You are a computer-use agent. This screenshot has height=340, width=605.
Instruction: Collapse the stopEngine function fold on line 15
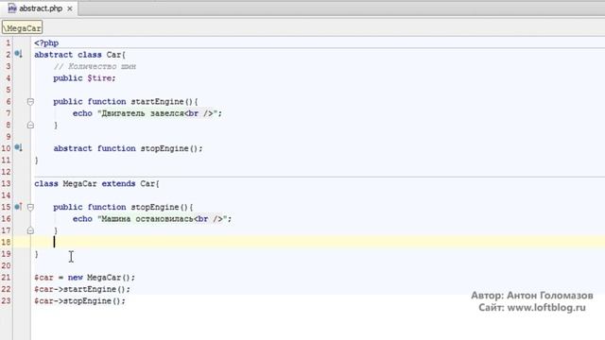tap(30, 207)
